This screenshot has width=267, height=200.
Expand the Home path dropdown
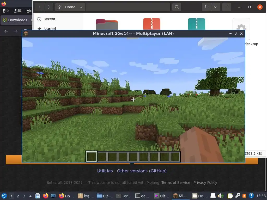(x=81, y=7)
